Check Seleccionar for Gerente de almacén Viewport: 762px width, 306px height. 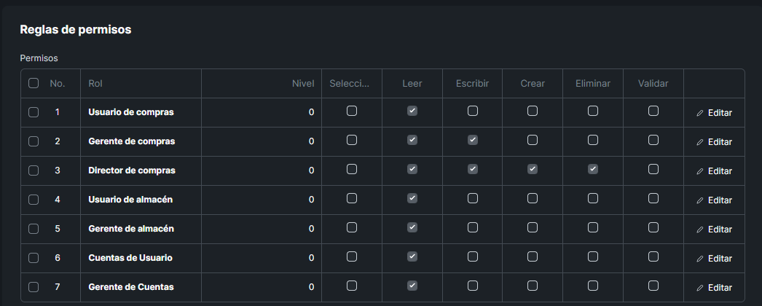coord(352,227)
